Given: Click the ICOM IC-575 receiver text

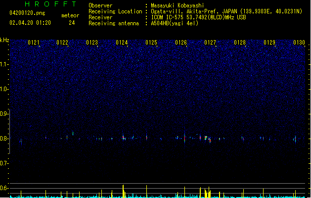Looking at the screenshot, I should 198,17.
